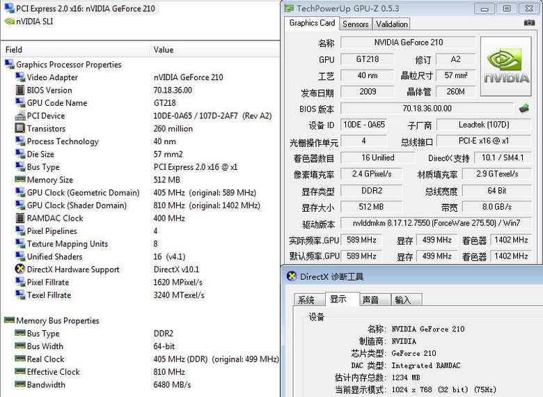Click the Memory Size RAM icon

[x=20, y=179]
